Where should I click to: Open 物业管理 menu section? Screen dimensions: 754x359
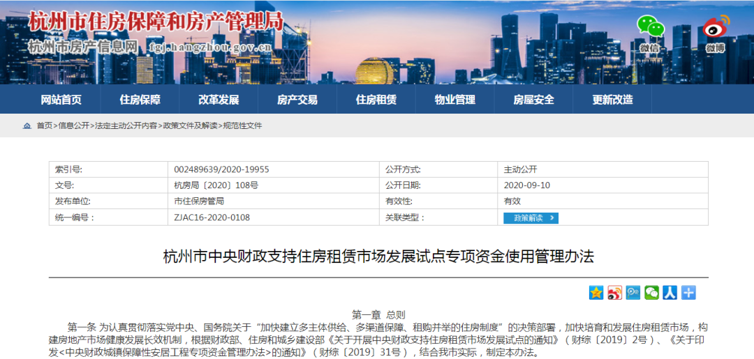pyautogui.click(x=454, y=100)
